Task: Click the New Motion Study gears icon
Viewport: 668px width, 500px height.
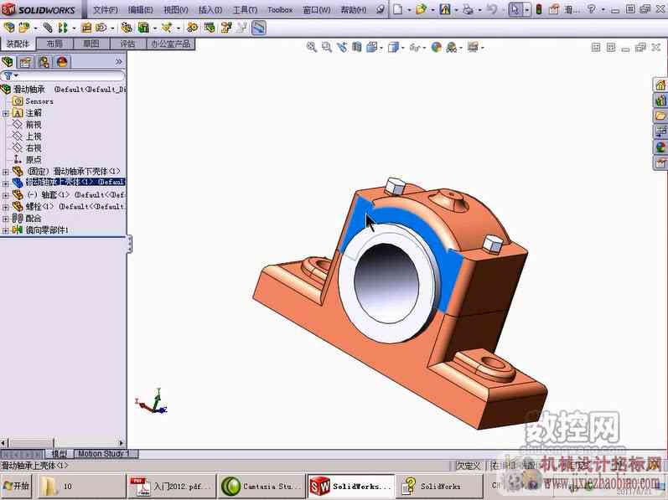Action: click(193, 28)
